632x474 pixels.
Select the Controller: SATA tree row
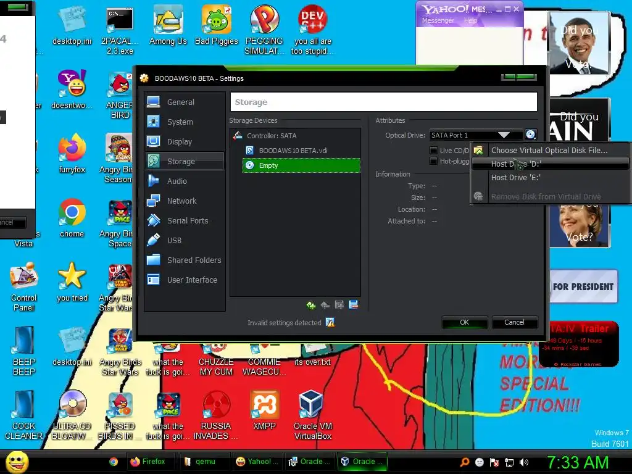click(x=296, y=136)
